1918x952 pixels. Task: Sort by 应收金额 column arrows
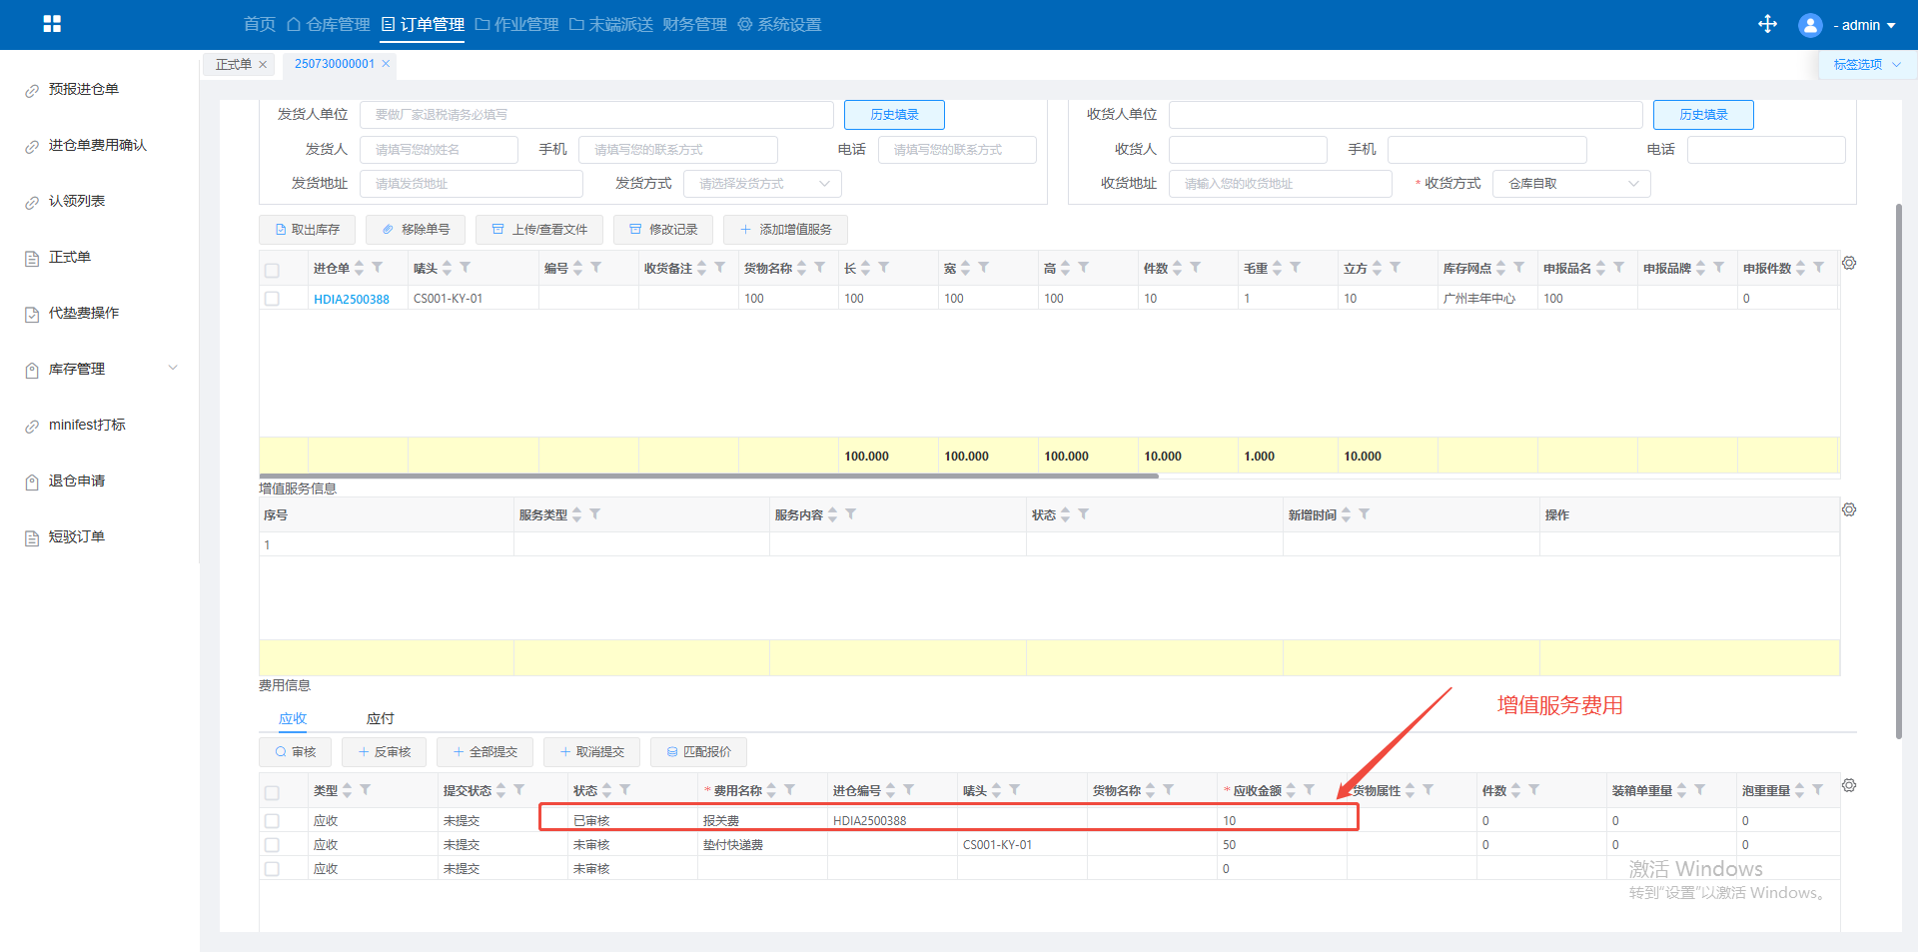point(1291,790)
